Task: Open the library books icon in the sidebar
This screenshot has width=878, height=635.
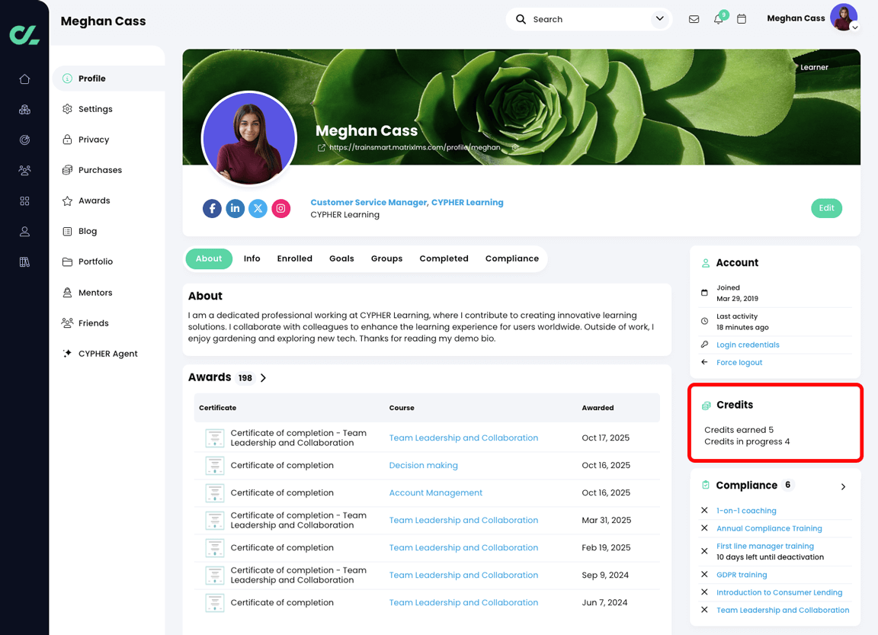Action: [24, 261]
